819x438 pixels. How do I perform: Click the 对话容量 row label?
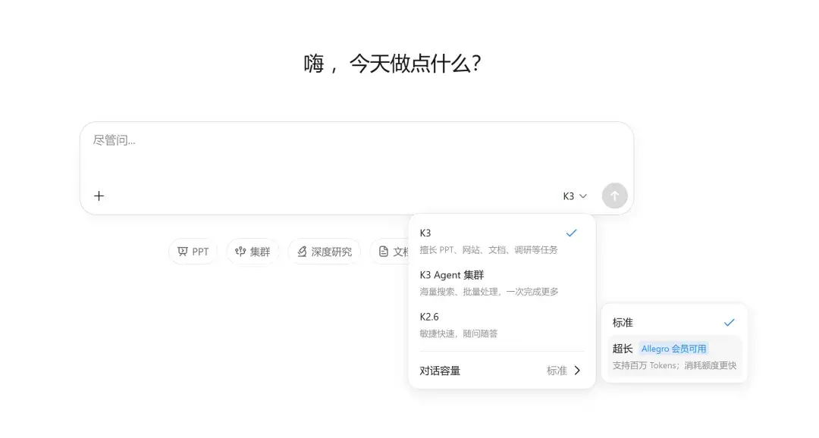pos(440,371)
